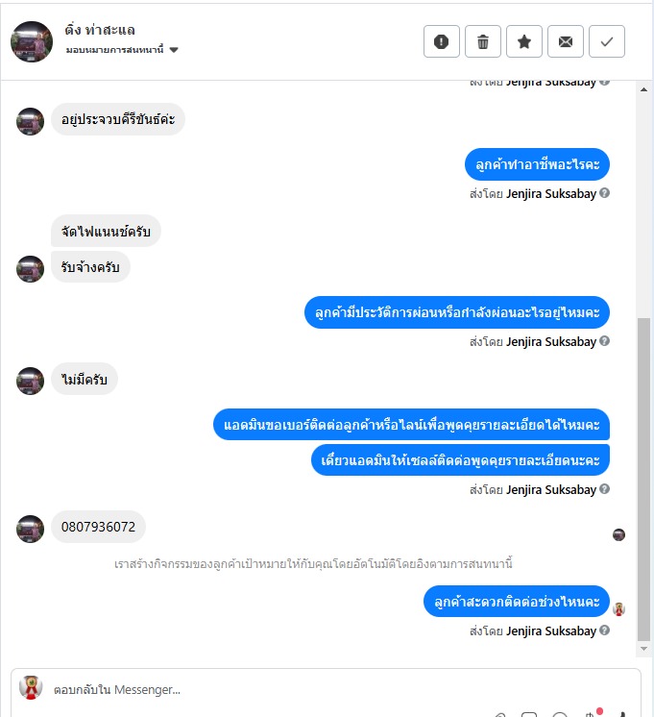Star this conversation as follow-up

(524, 41)
